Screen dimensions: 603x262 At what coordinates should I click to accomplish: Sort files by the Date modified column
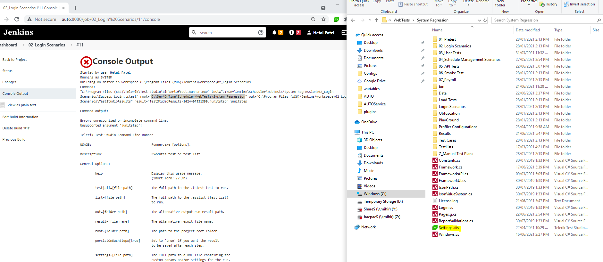[x=528, y=30]
